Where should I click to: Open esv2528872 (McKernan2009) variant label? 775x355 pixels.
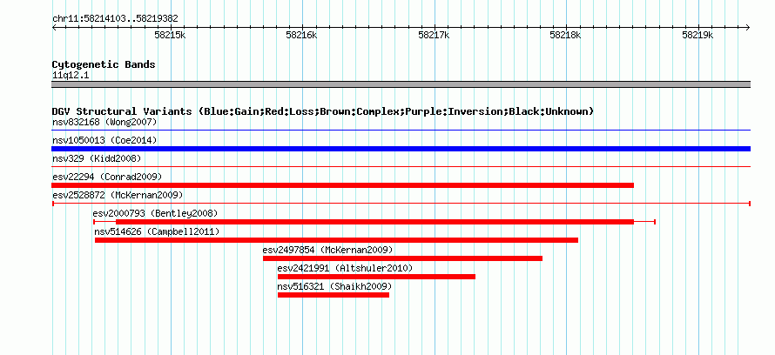tap(118, 195)
